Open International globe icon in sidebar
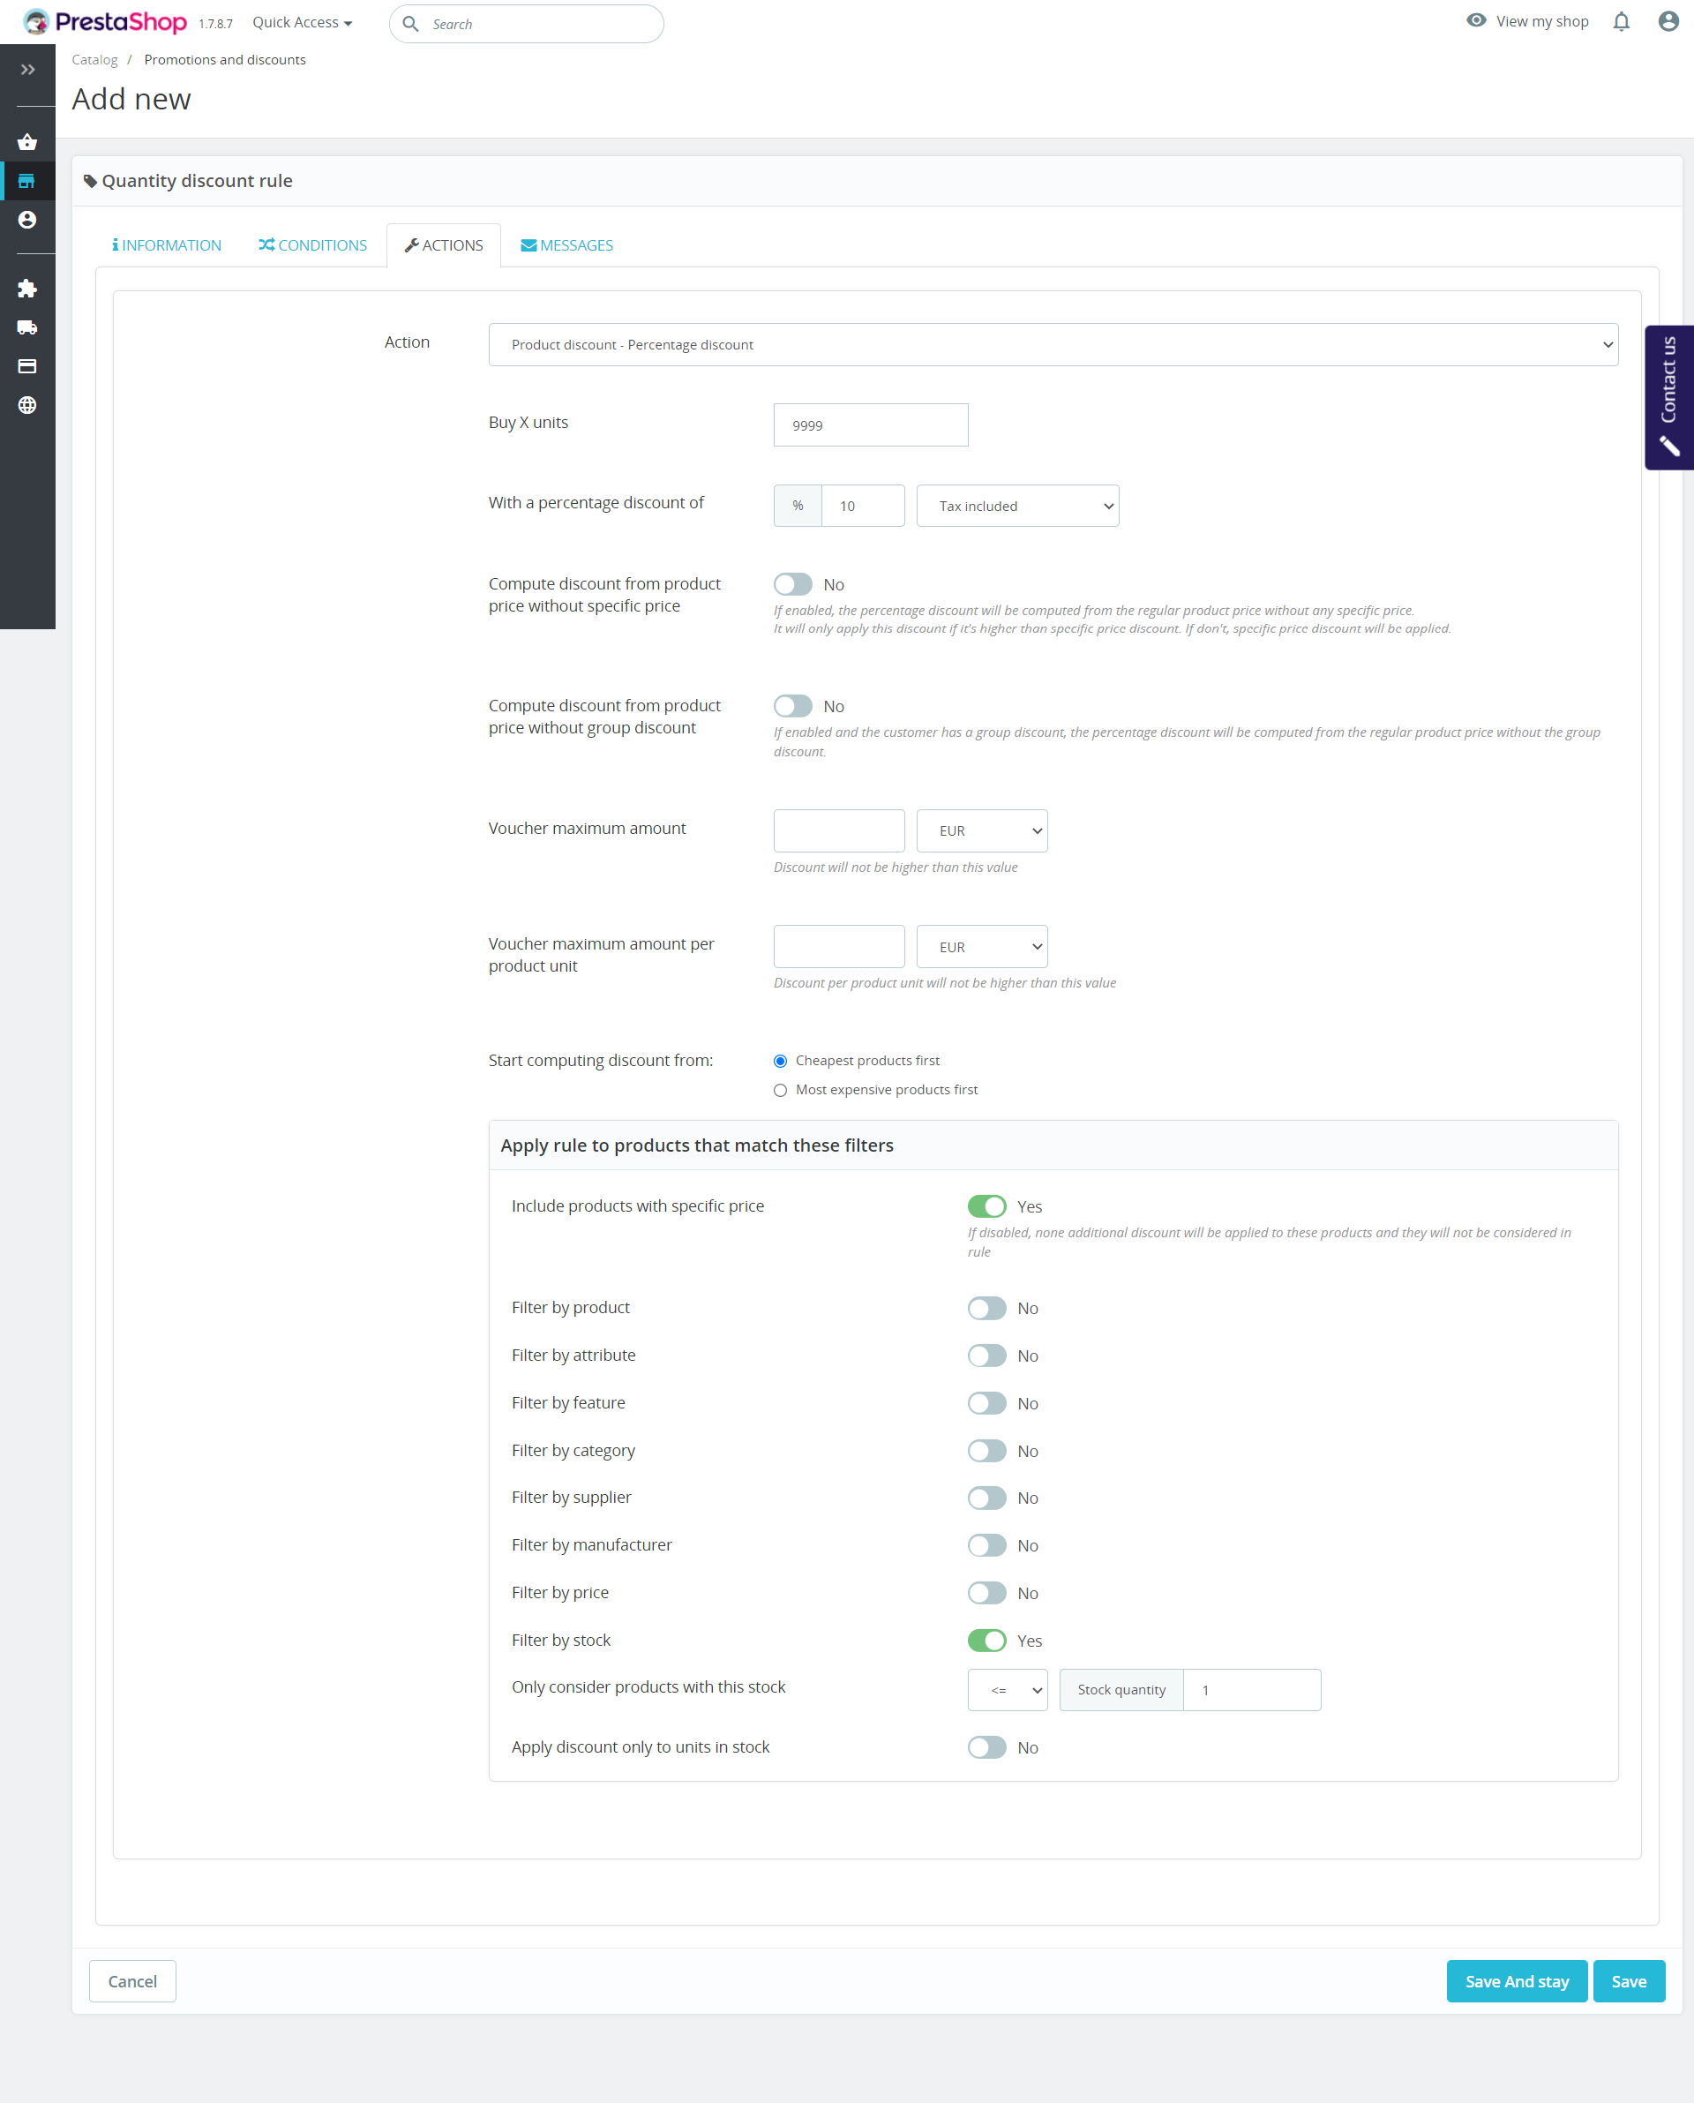 [27, 406]
